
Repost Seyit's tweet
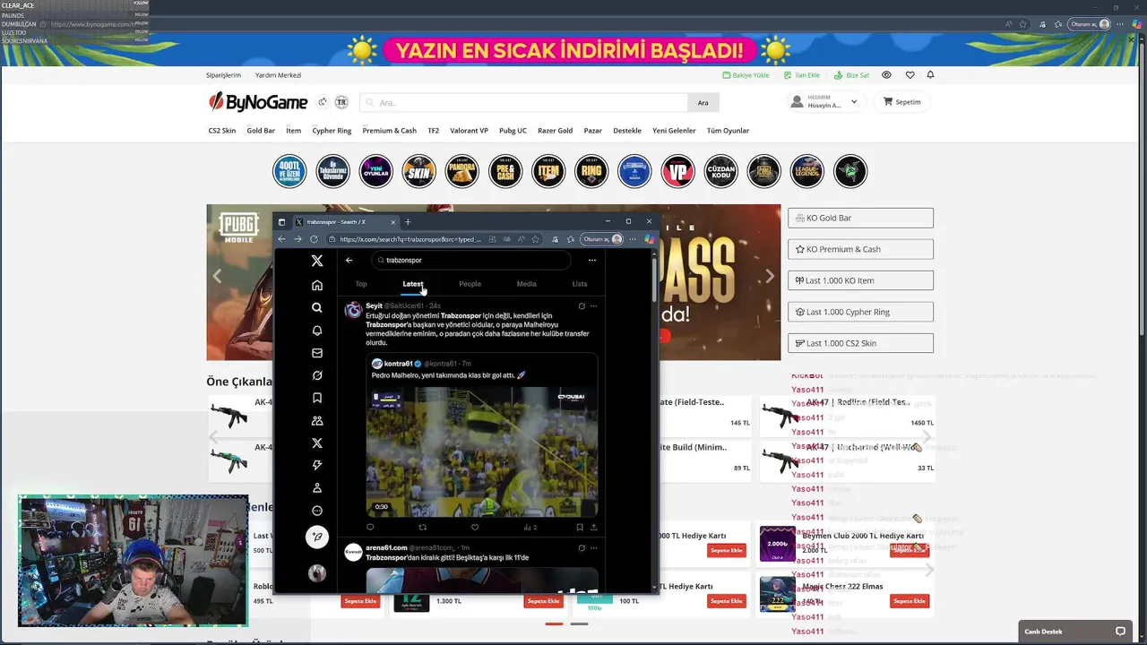point(423,528)
